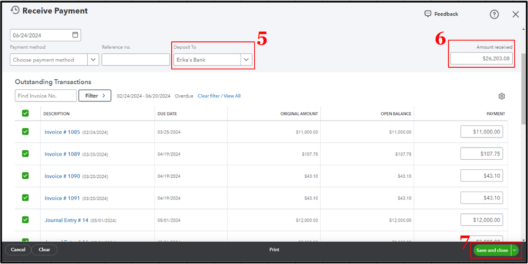
Task: Open the help question mark icon
Action: click(x=494, y=14)
